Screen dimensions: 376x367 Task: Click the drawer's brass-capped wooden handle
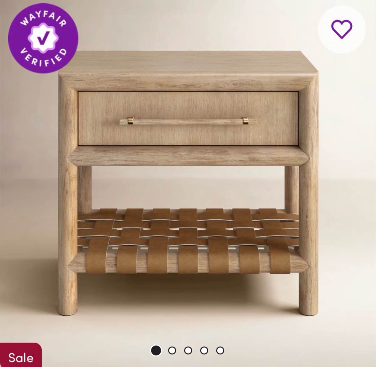(x=188, y=121)
